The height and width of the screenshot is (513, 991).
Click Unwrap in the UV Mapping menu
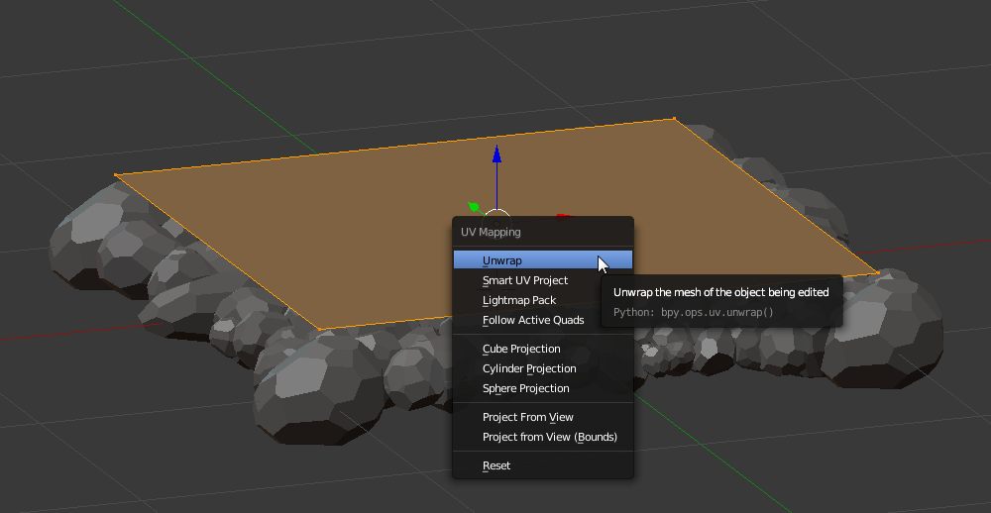502,261
